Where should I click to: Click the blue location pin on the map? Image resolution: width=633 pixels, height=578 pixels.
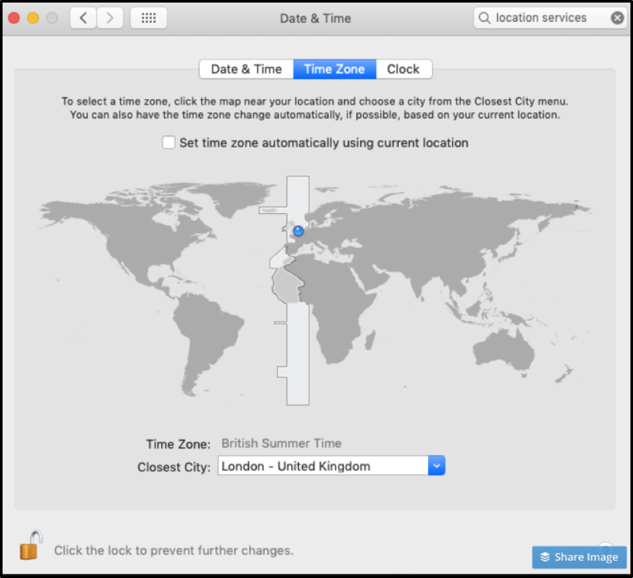(298, 230)
